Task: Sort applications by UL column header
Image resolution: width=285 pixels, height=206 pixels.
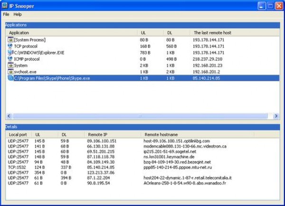Action: (x=151, y=33)
